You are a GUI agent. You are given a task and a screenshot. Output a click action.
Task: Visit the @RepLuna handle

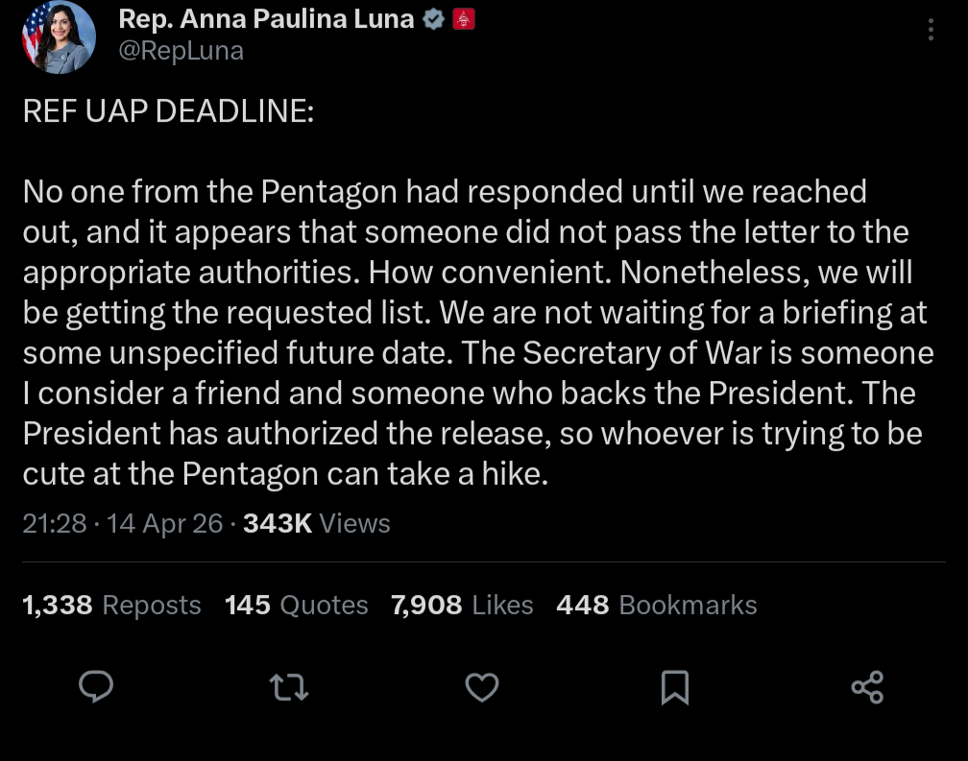pos(181,51)
